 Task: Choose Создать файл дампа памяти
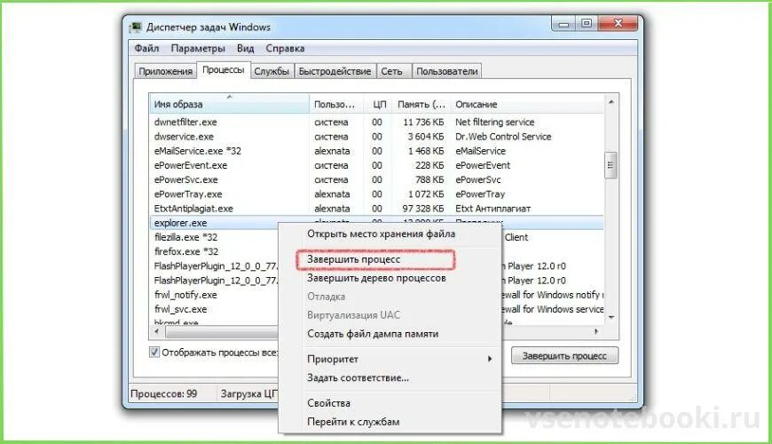coord(373,334)
